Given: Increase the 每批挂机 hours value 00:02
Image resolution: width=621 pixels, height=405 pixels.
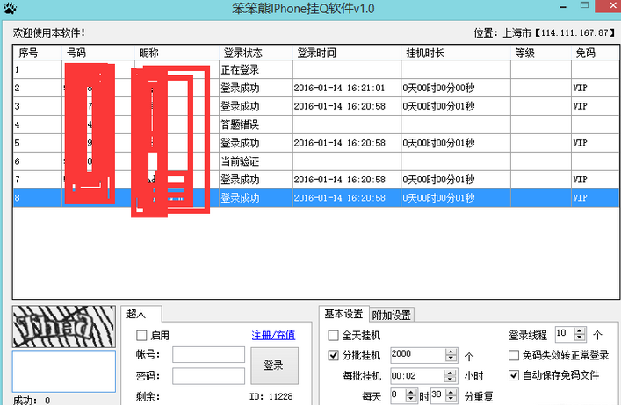Looking at the screenshot, I should pos(450,373).
